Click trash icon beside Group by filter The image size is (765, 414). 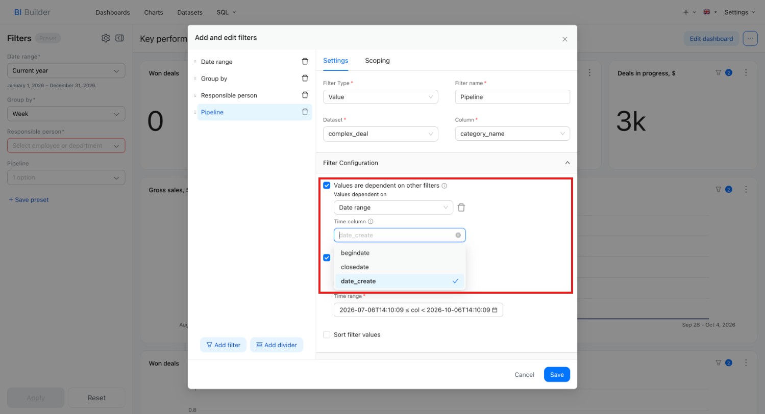305,79
